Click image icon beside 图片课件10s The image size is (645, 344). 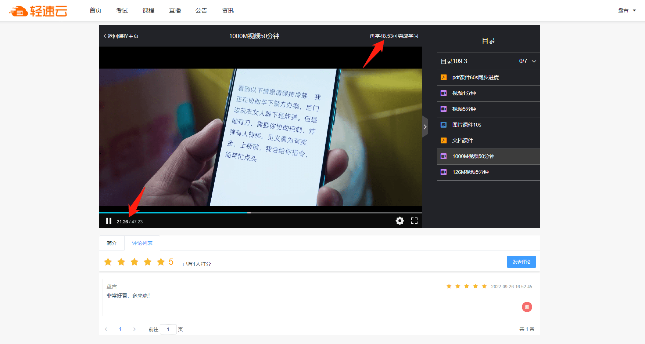click(444, 125)
